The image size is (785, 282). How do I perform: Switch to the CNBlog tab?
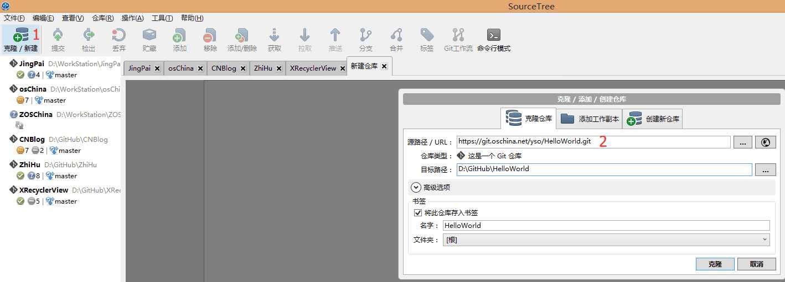click(x=224, y=68)
